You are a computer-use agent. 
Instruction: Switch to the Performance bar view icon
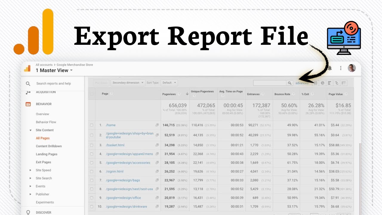point(329,83)
